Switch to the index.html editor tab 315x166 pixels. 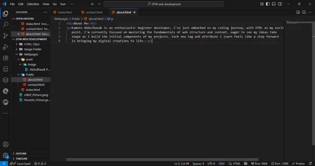point(64,12)
